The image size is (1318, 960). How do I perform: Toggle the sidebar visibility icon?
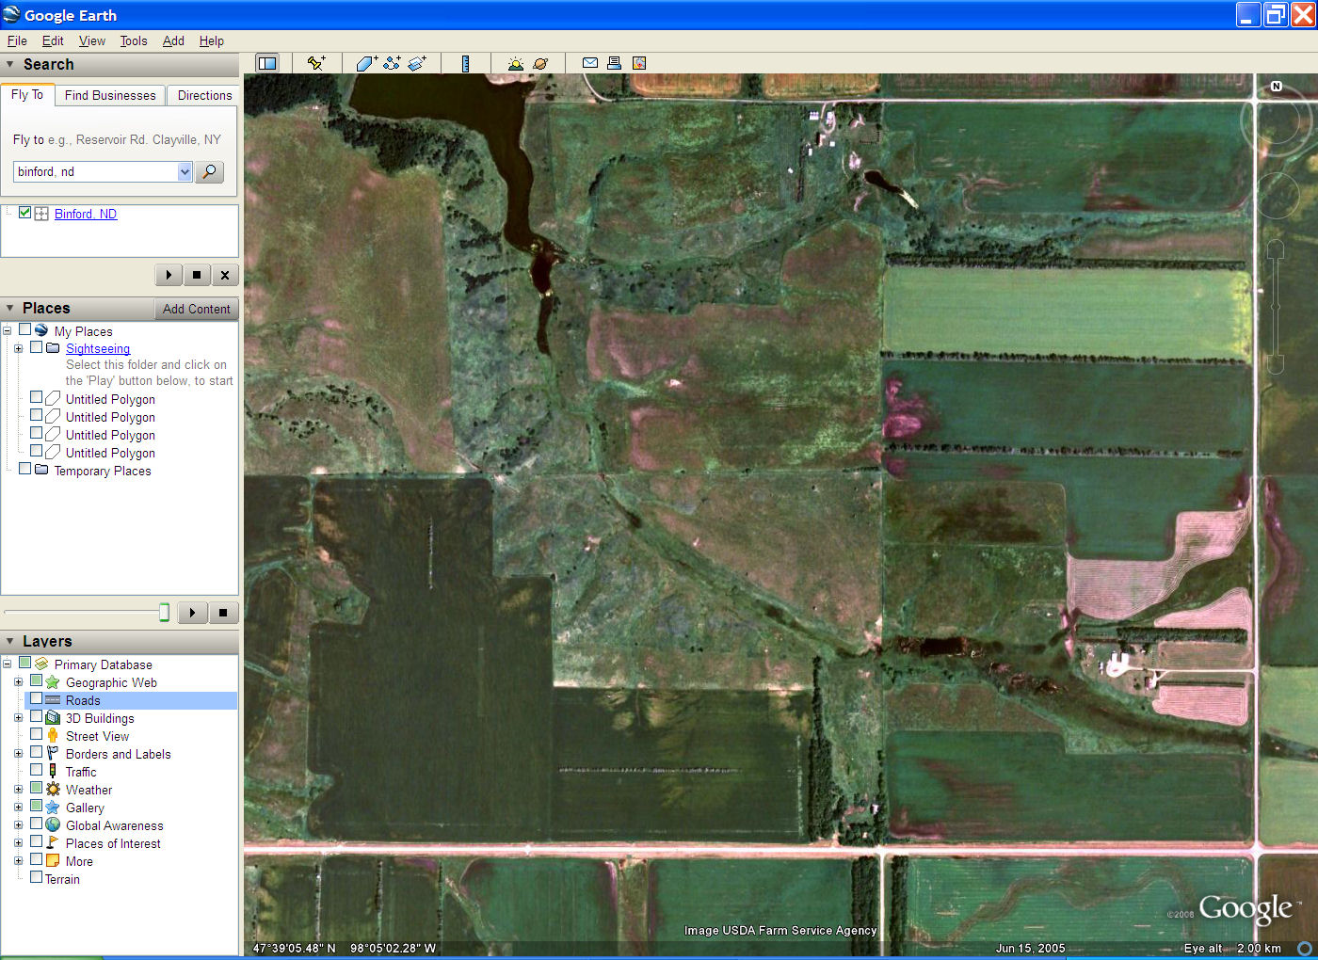click(x=267, y=63)
